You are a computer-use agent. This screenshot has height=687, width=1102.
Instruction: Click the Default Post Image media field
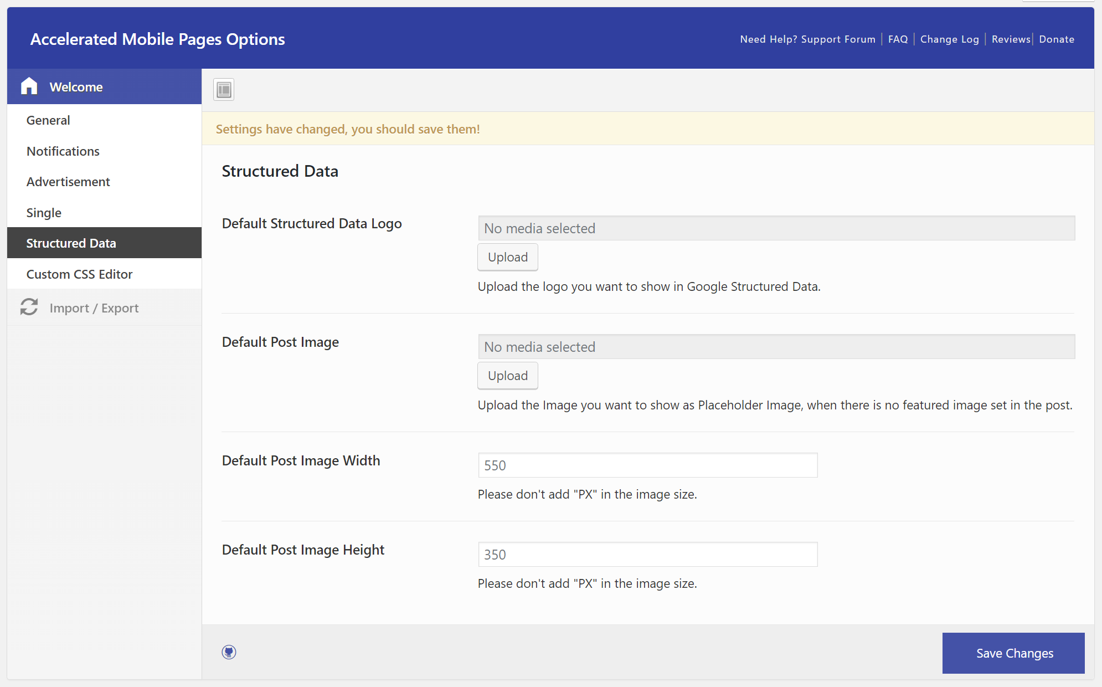(776, 347)
